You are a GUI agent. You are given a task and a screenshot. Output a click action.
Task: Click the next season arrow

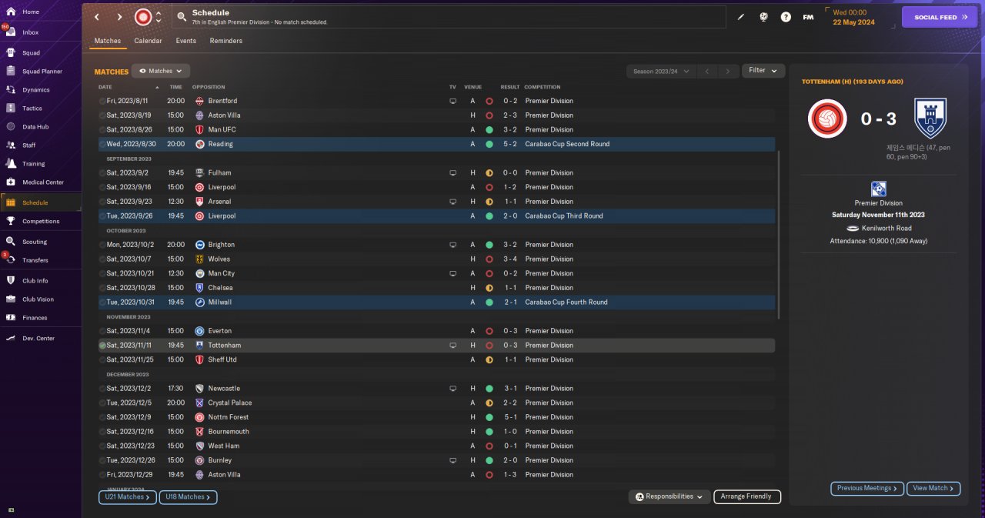[728, 71]
